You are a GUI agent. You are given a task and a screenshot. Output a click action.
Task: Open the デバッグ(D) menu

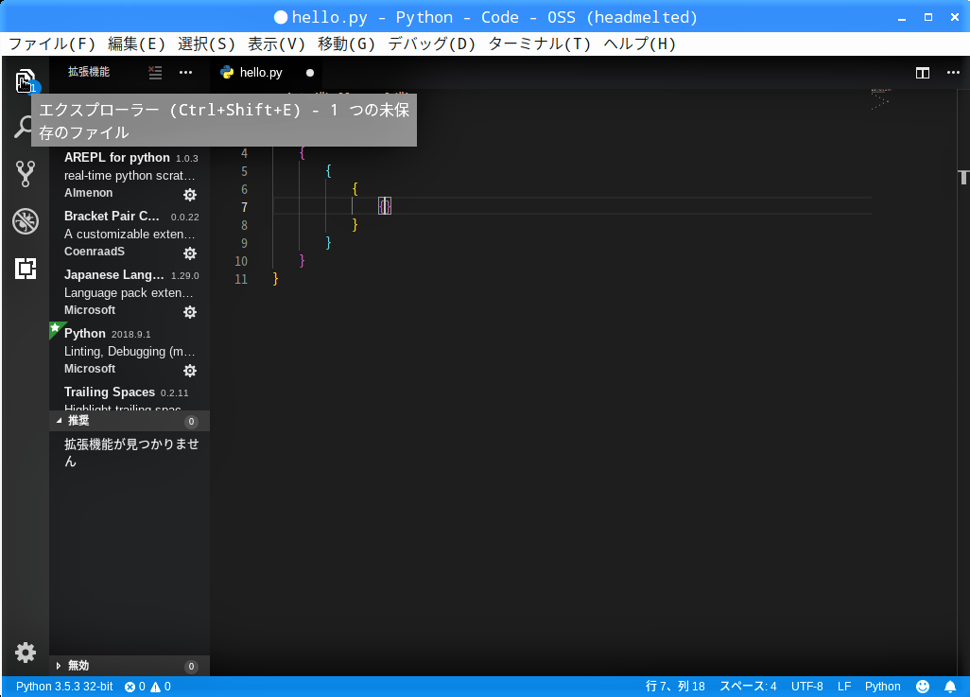[432, 44]
